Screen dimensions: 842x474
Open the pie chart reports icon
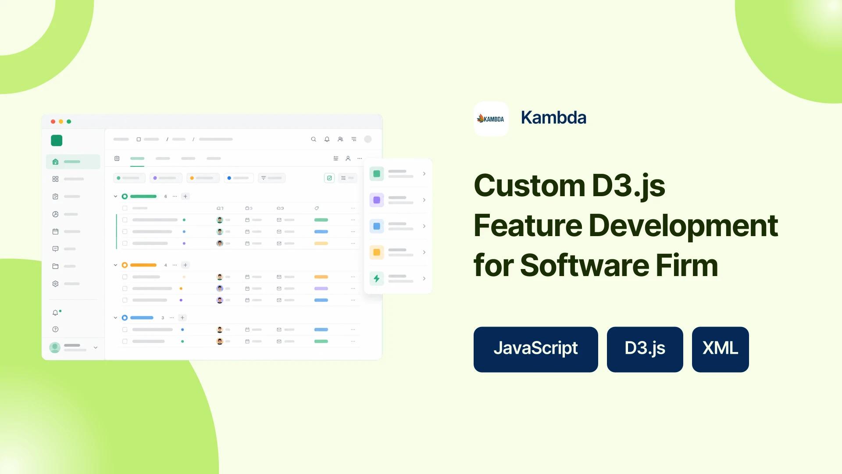pos(55,214)
